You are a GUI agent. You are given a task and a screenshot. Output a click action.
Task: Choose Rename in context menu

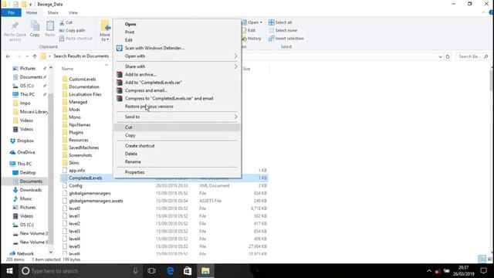[178, 161]
